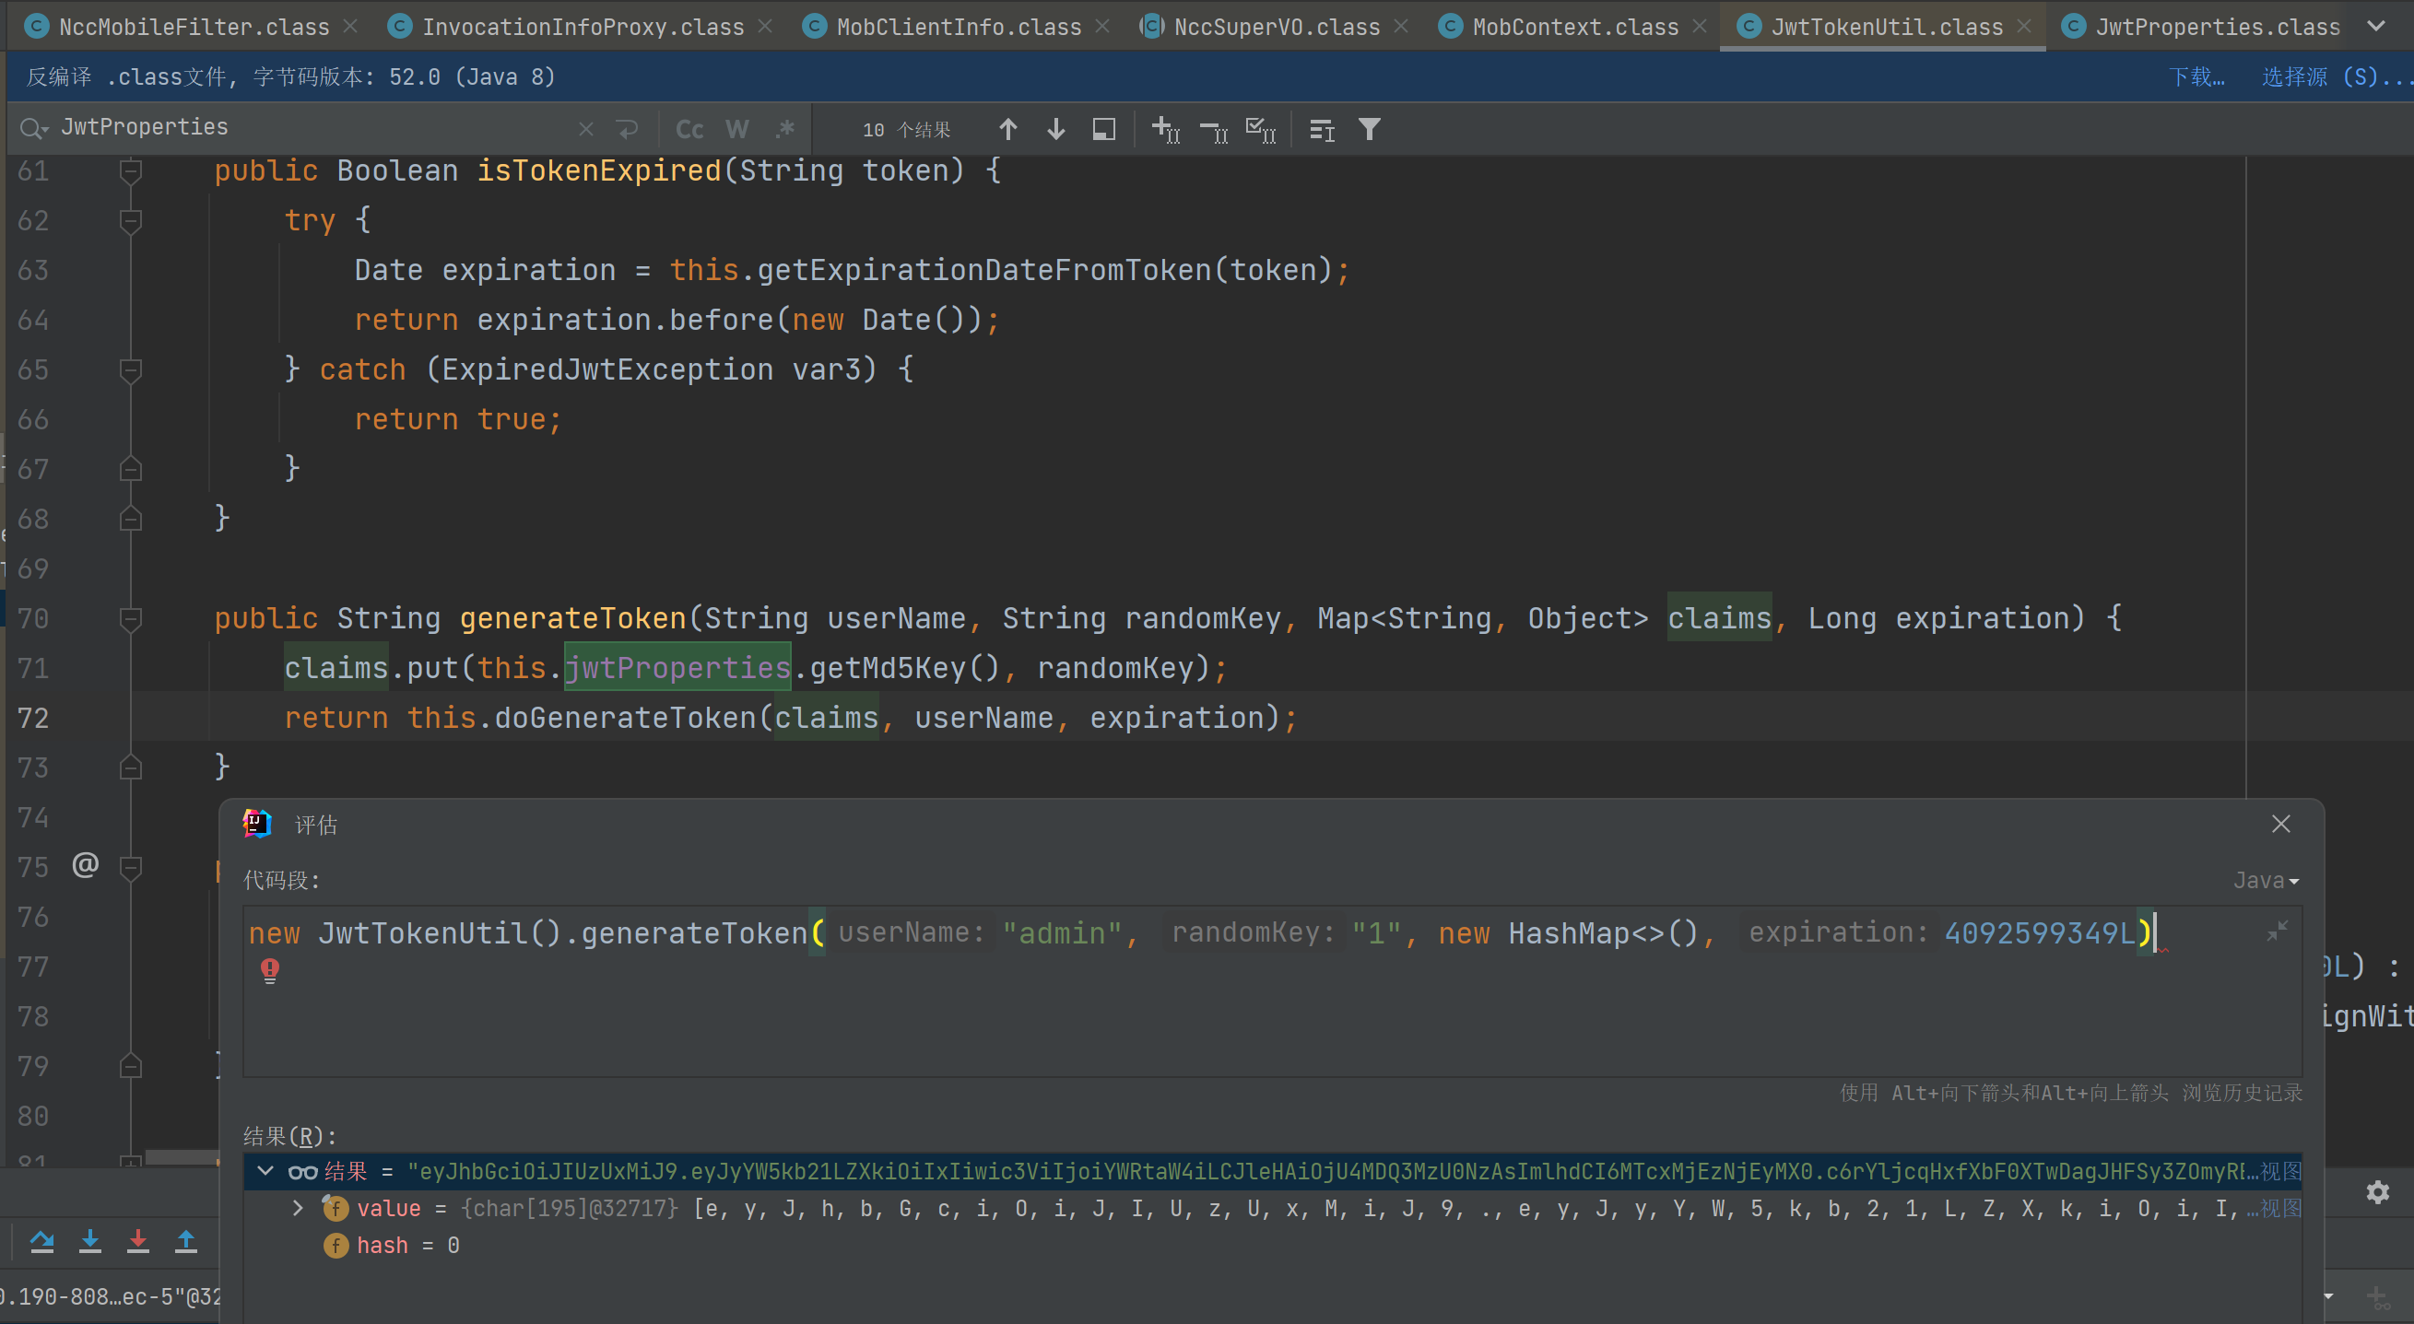2414x1324 pixels.
Task: Collapse the evaluate expression field
Action: 2278,931
